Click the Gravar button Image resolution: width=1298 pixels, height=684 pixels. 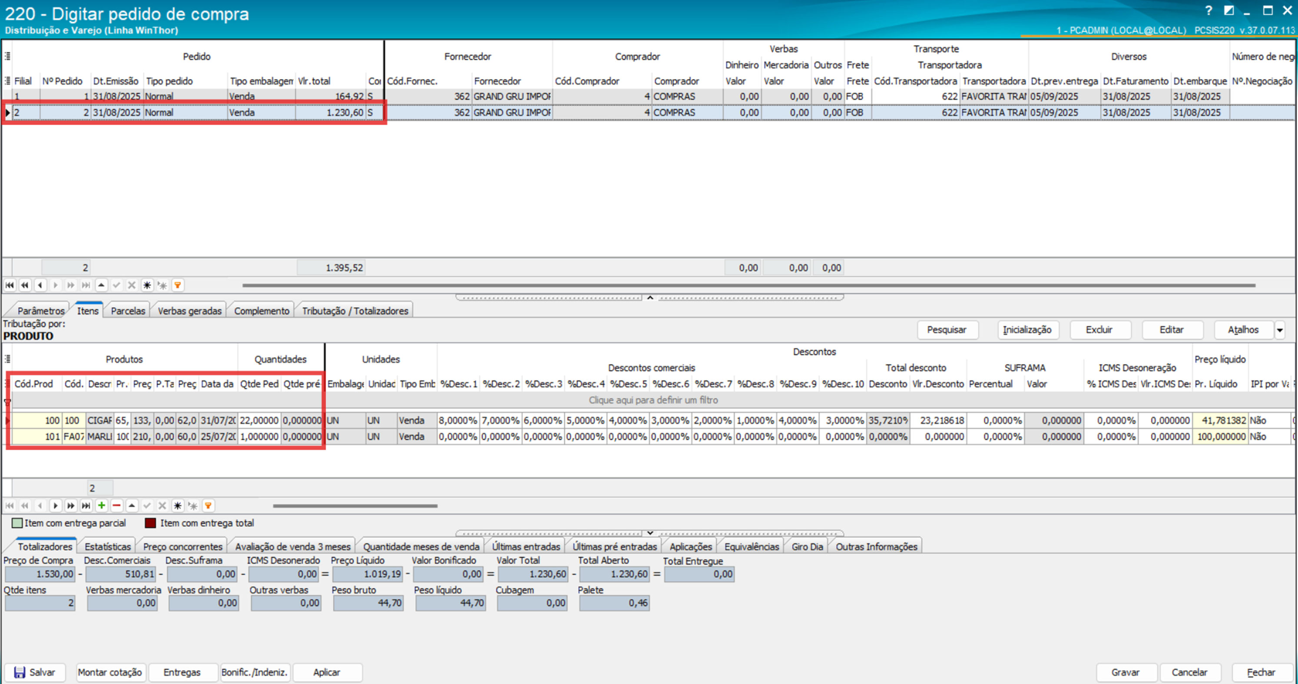tap(1125, 672)
